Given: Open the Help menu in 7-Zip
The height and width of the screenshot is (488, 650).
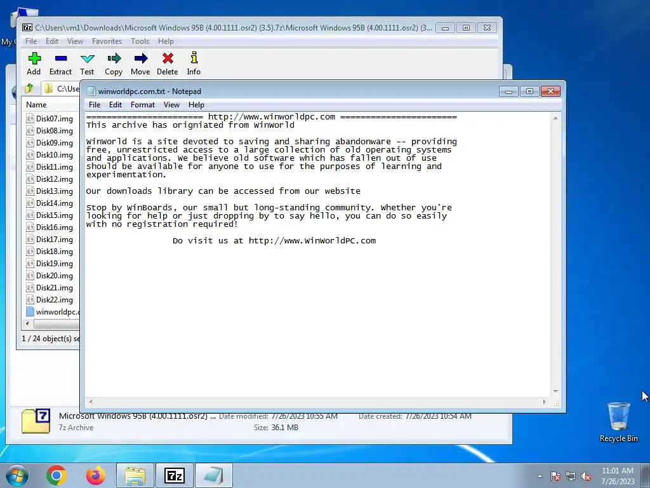Looking at the screenshot, I should click(166, 41).
